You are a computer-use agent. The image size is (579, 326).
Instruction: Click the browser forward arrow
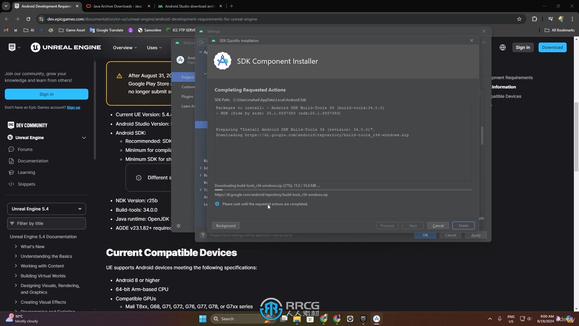click(17, 19)
